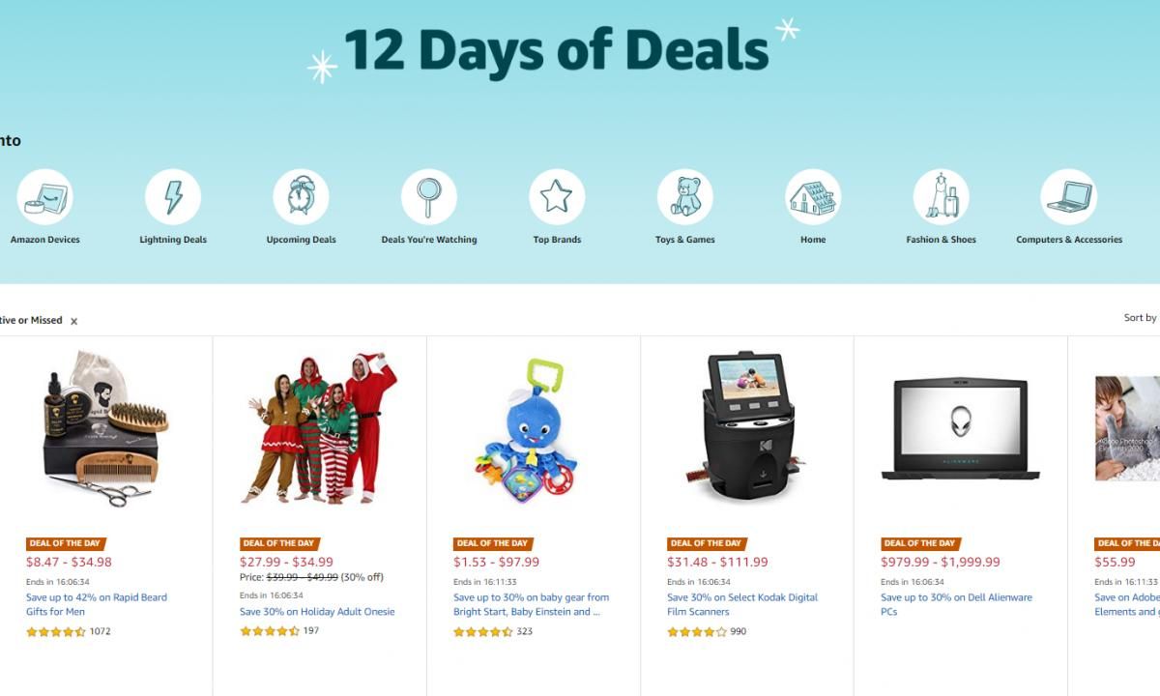Viewport: 1160px width, 696px height.
Task: Open the Holiday Adult Onesie deal link
Action: (x=317, y=612)
